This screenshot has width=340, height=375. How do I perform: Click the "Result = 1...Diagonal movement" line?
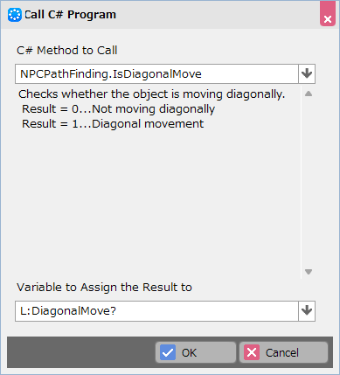[x=113, y=124]
